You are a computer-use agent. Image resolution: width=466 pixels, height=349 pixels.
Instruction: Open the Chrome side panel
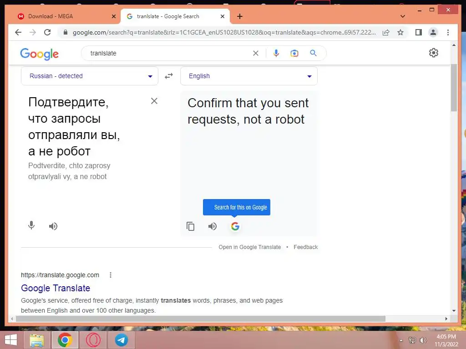419,32
